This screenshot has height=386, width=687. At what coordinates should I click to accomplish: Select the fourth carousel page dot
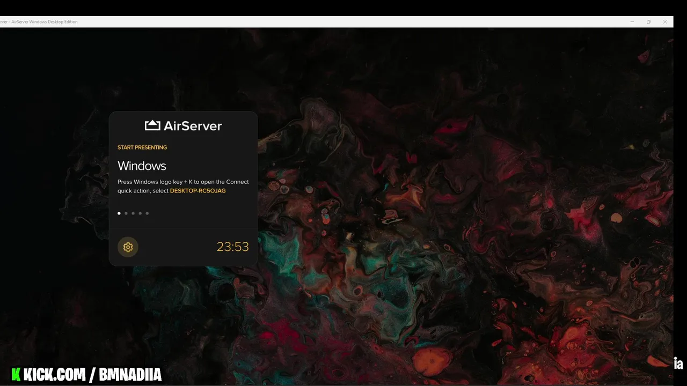pyautogui.click(x=140, y=213)
